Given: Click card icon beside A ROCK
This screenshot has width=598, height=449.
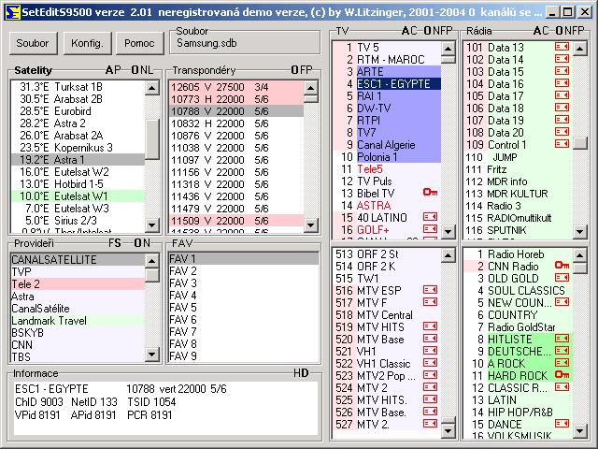Looking at the screenshot, I should pyautogui.click(x=562, y=362).
